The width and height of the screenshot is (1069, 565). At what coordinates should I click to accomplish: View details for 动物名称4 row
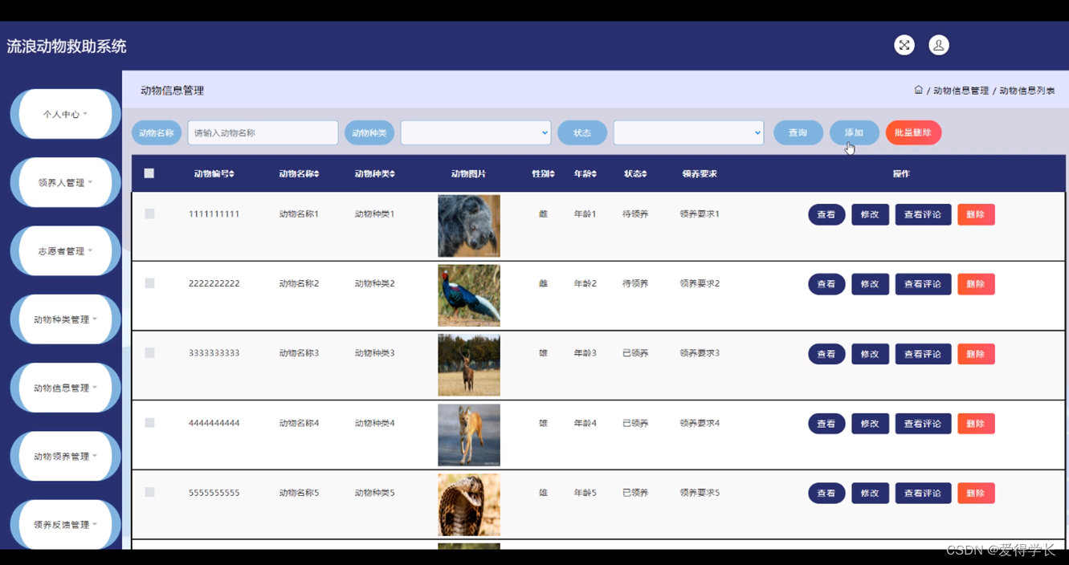(x=826, y=423)
